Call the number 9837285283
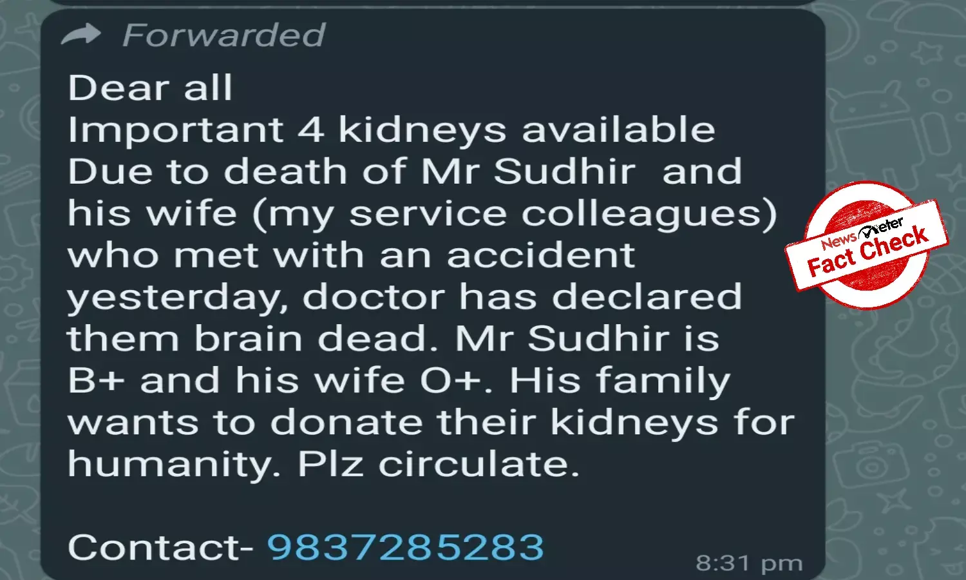Screen dimensions: 966x580 pyautogui.click(x=406, y=546)
